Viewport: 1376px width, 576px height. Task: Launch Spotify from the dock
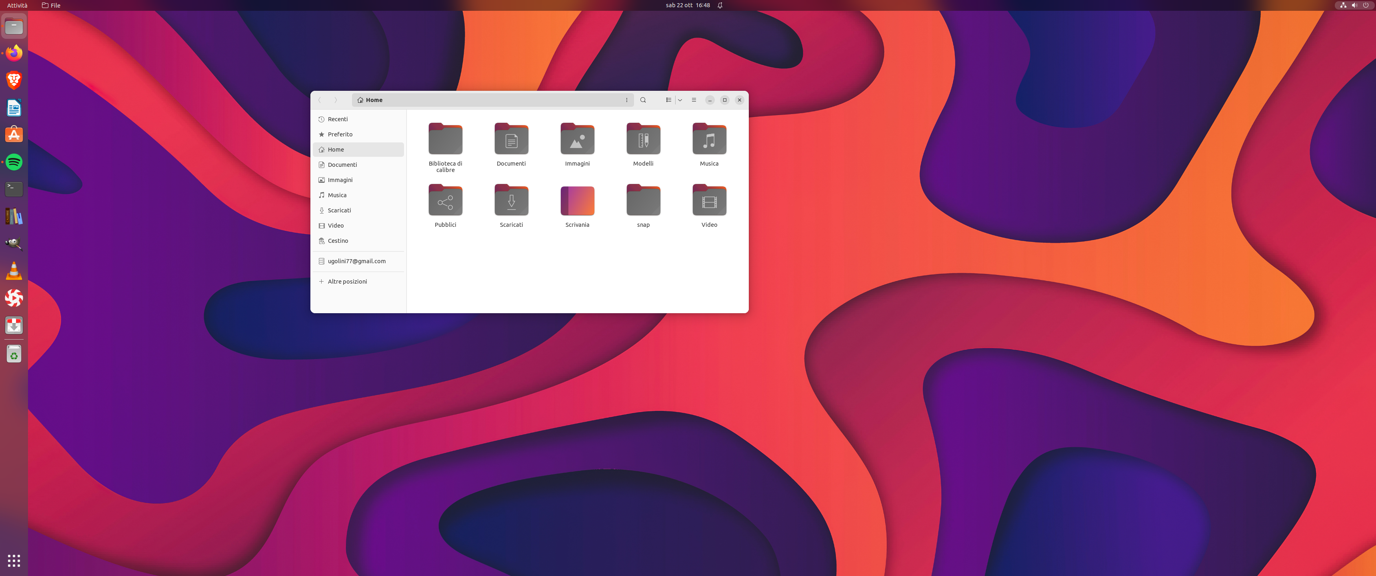[14, 162]
